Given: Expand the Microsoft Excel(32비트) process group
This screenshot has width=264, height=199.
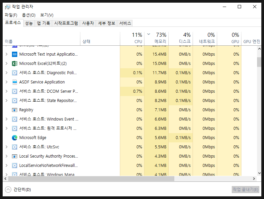Looking at the screenshot, I should pos(7,64).
